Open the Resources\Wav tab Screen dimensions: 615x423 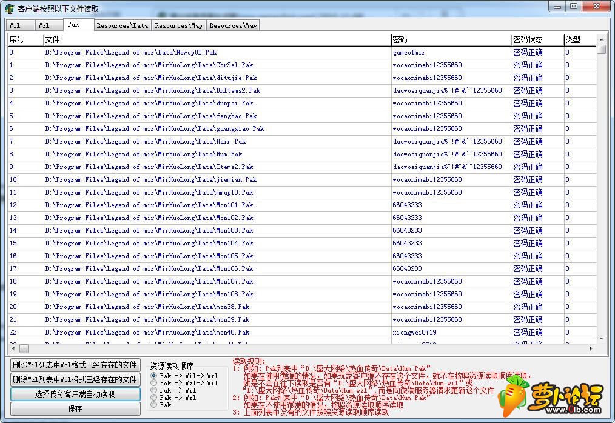click(233, 25)
